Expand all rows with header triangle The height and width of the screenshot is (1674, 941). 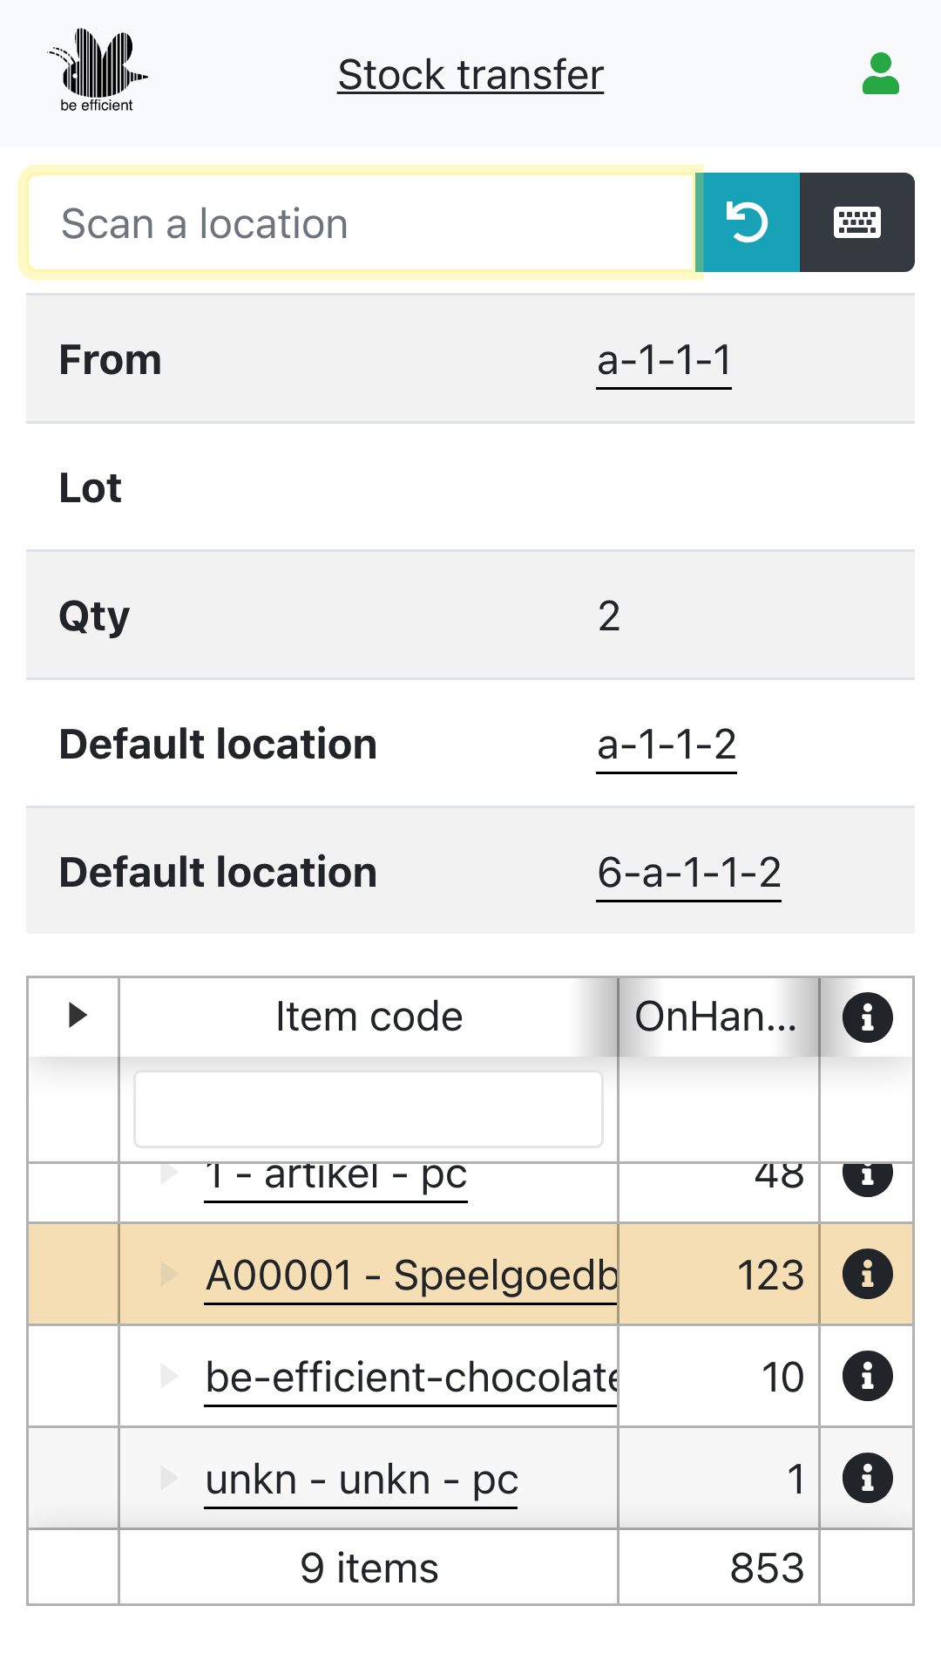(x=78, y=1015)
